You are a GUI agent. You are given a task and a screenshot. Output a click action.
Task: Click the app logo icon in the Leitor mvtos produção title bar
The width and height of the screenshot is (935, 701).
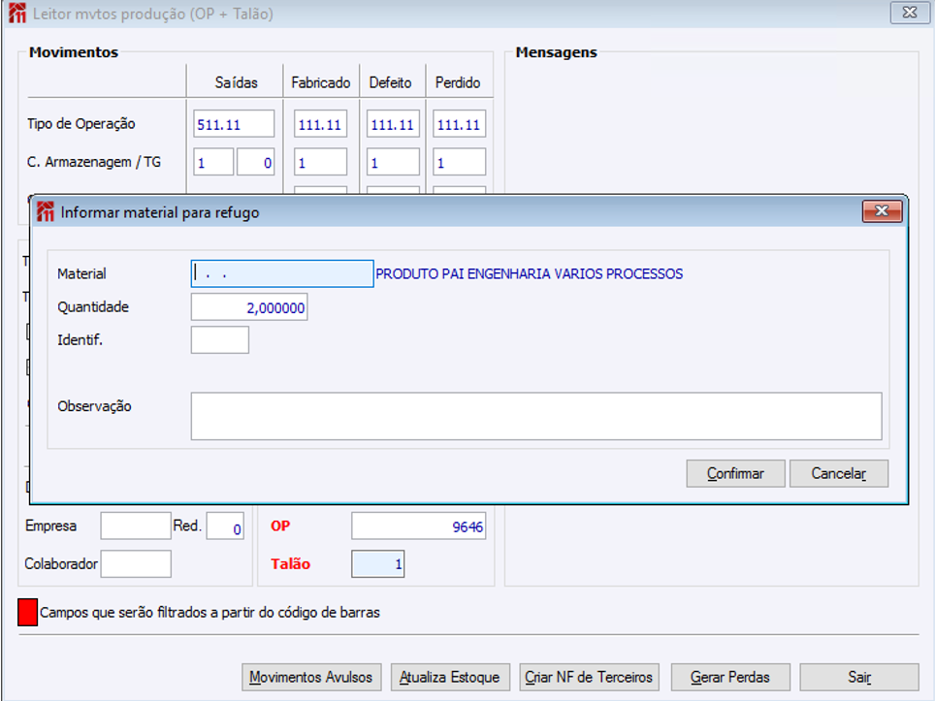(17, 14)
